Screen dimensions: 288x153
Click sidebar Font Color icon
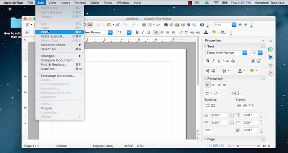(240, 71)
